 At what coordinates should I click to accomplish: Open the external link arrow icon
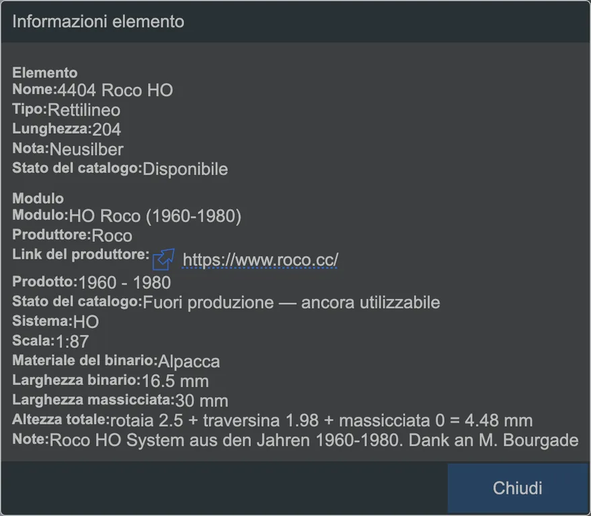pyautogui.click(x=163, y=259)
